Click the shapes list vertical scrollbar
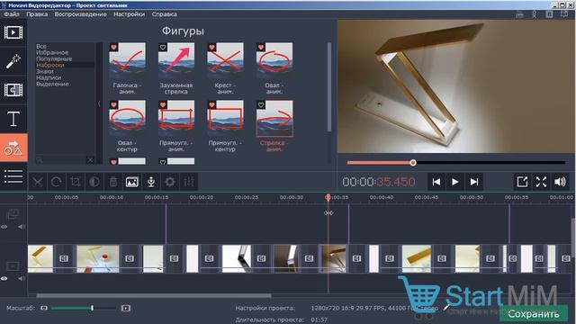 pos(329,87)
